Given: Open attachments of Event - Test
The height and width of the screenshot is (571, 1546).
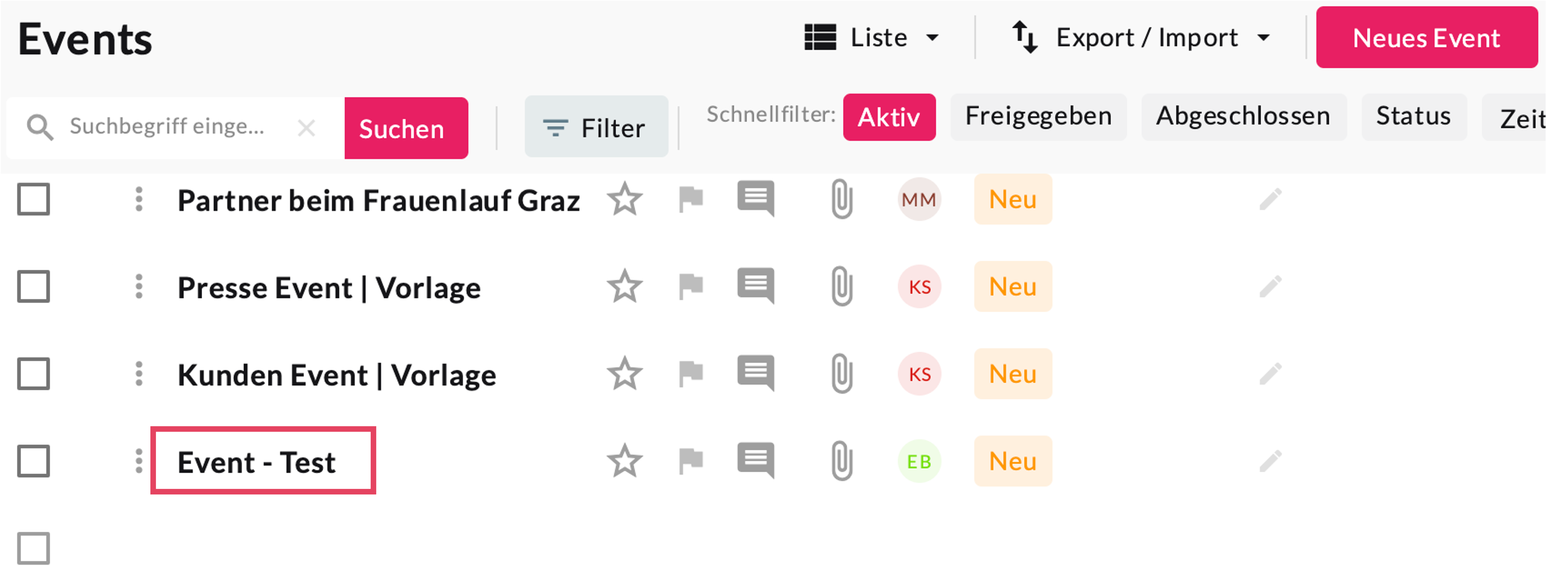Looking at the screenshot, I should (x=841, y=461).
